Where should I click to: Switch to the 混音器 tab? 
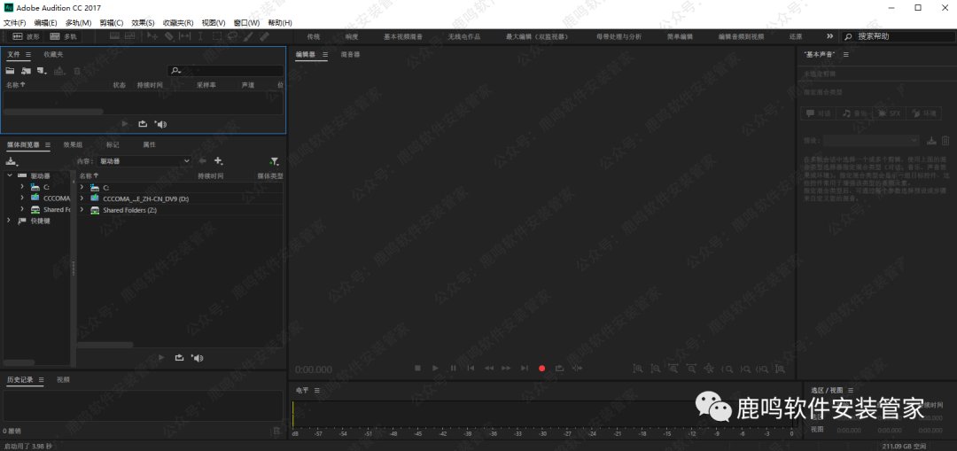[x=351, y=55]
